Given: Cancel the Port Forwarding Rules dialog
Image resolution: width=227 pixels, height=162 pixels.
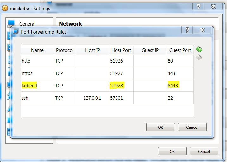Looking at the screenshot, I should click(192, 127).
